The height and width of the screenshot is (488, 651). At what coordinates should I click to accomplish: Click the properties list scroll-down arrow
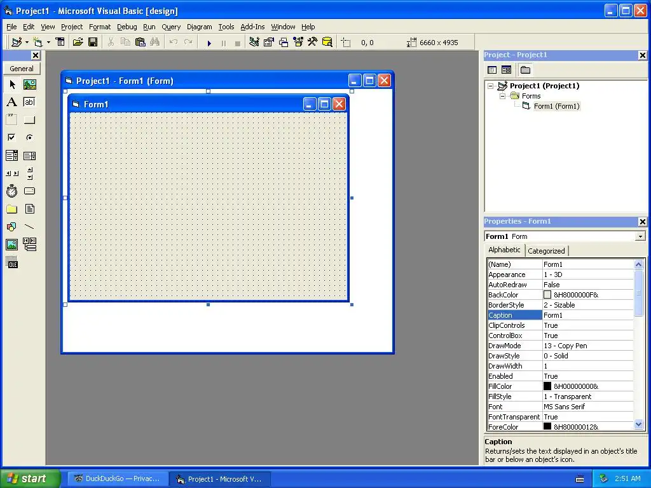click(x=638, y=424)
